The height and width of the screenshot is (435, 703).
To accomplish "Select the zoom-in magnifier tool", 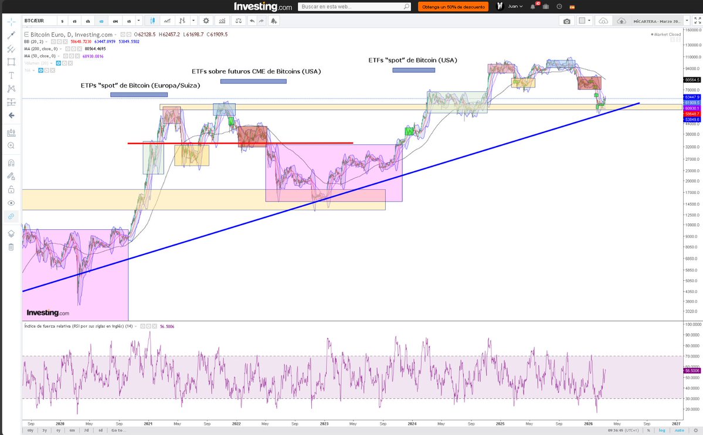I will point(10,145).
